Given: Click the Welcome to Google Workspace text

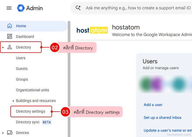Looking at the screenshot, I should click(x=152, y=35).
